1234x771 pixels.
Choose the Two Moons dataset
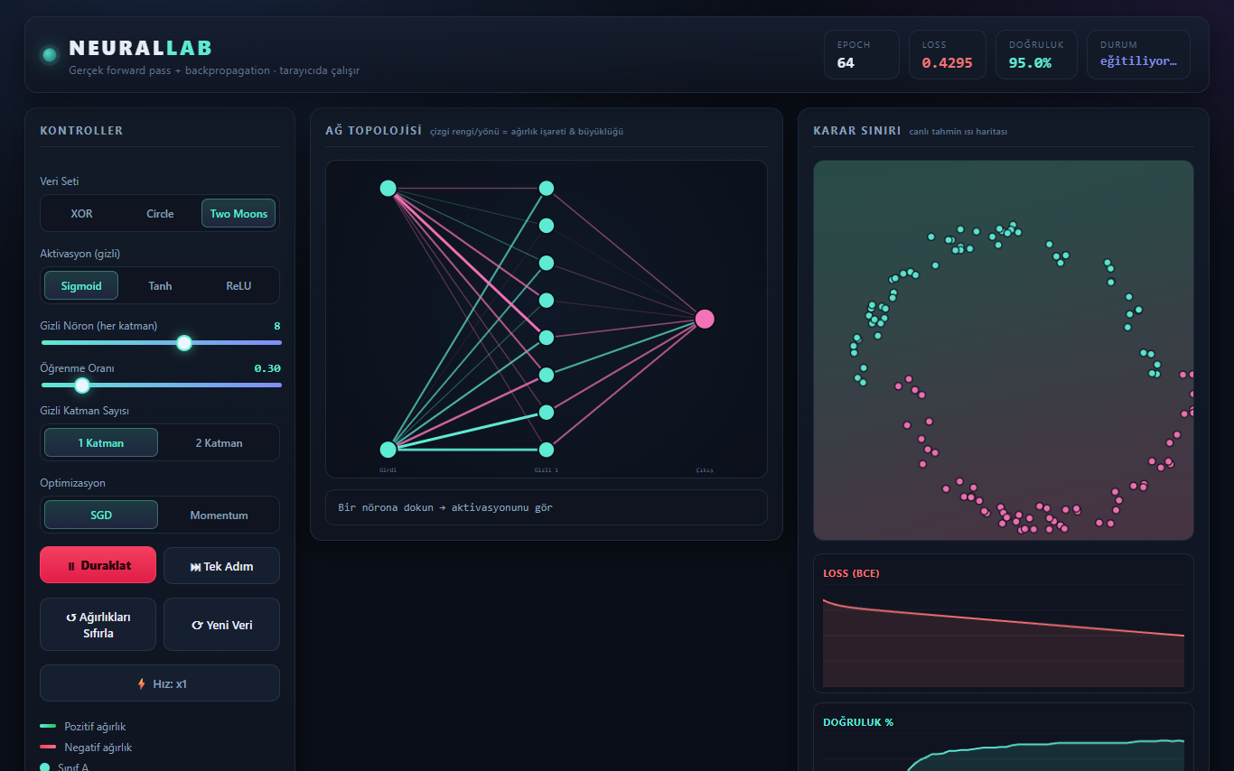(238, 214)
